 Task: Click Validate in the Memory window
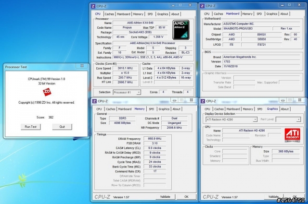(165, 197)
